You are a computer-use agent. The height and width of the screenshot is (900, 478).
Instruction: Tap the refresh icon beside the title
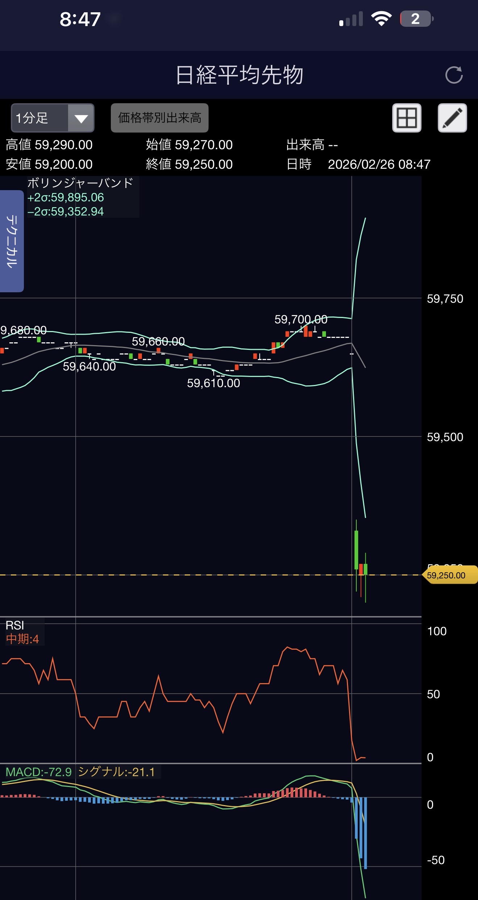(x=454, y=75)
